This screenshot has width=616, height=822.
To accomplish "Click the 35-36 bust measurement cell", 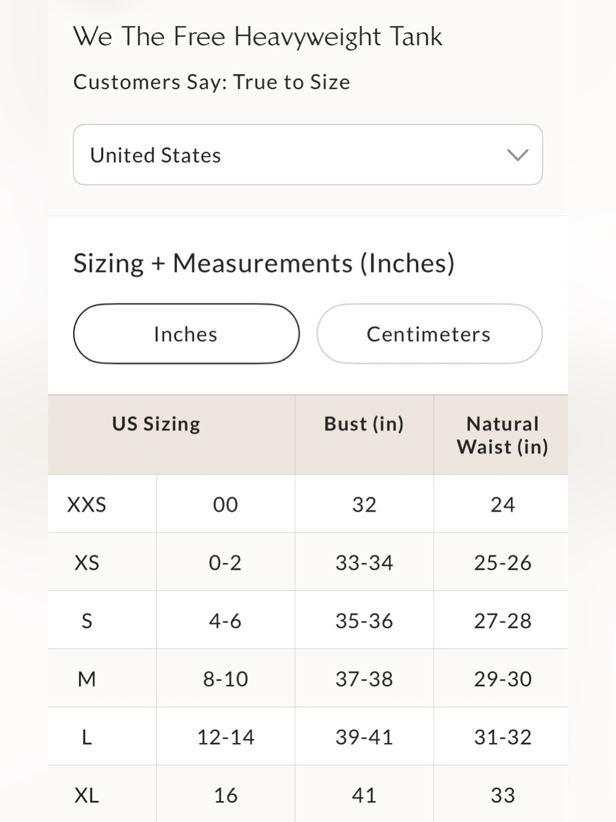I will point(364,620).
